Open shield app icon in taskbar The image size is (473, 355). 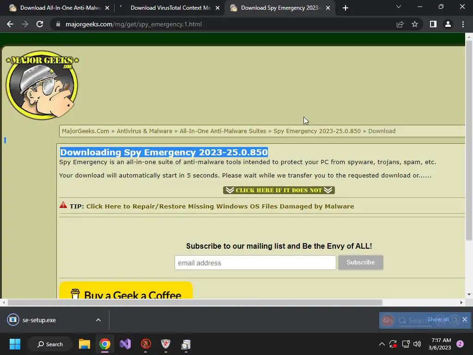pos(166,344)
